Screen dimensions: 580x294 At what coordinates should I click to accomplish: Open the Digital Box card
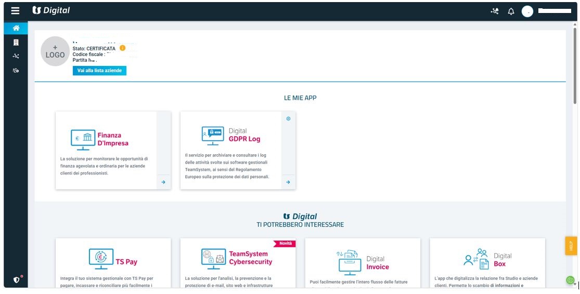coord(487,262)
